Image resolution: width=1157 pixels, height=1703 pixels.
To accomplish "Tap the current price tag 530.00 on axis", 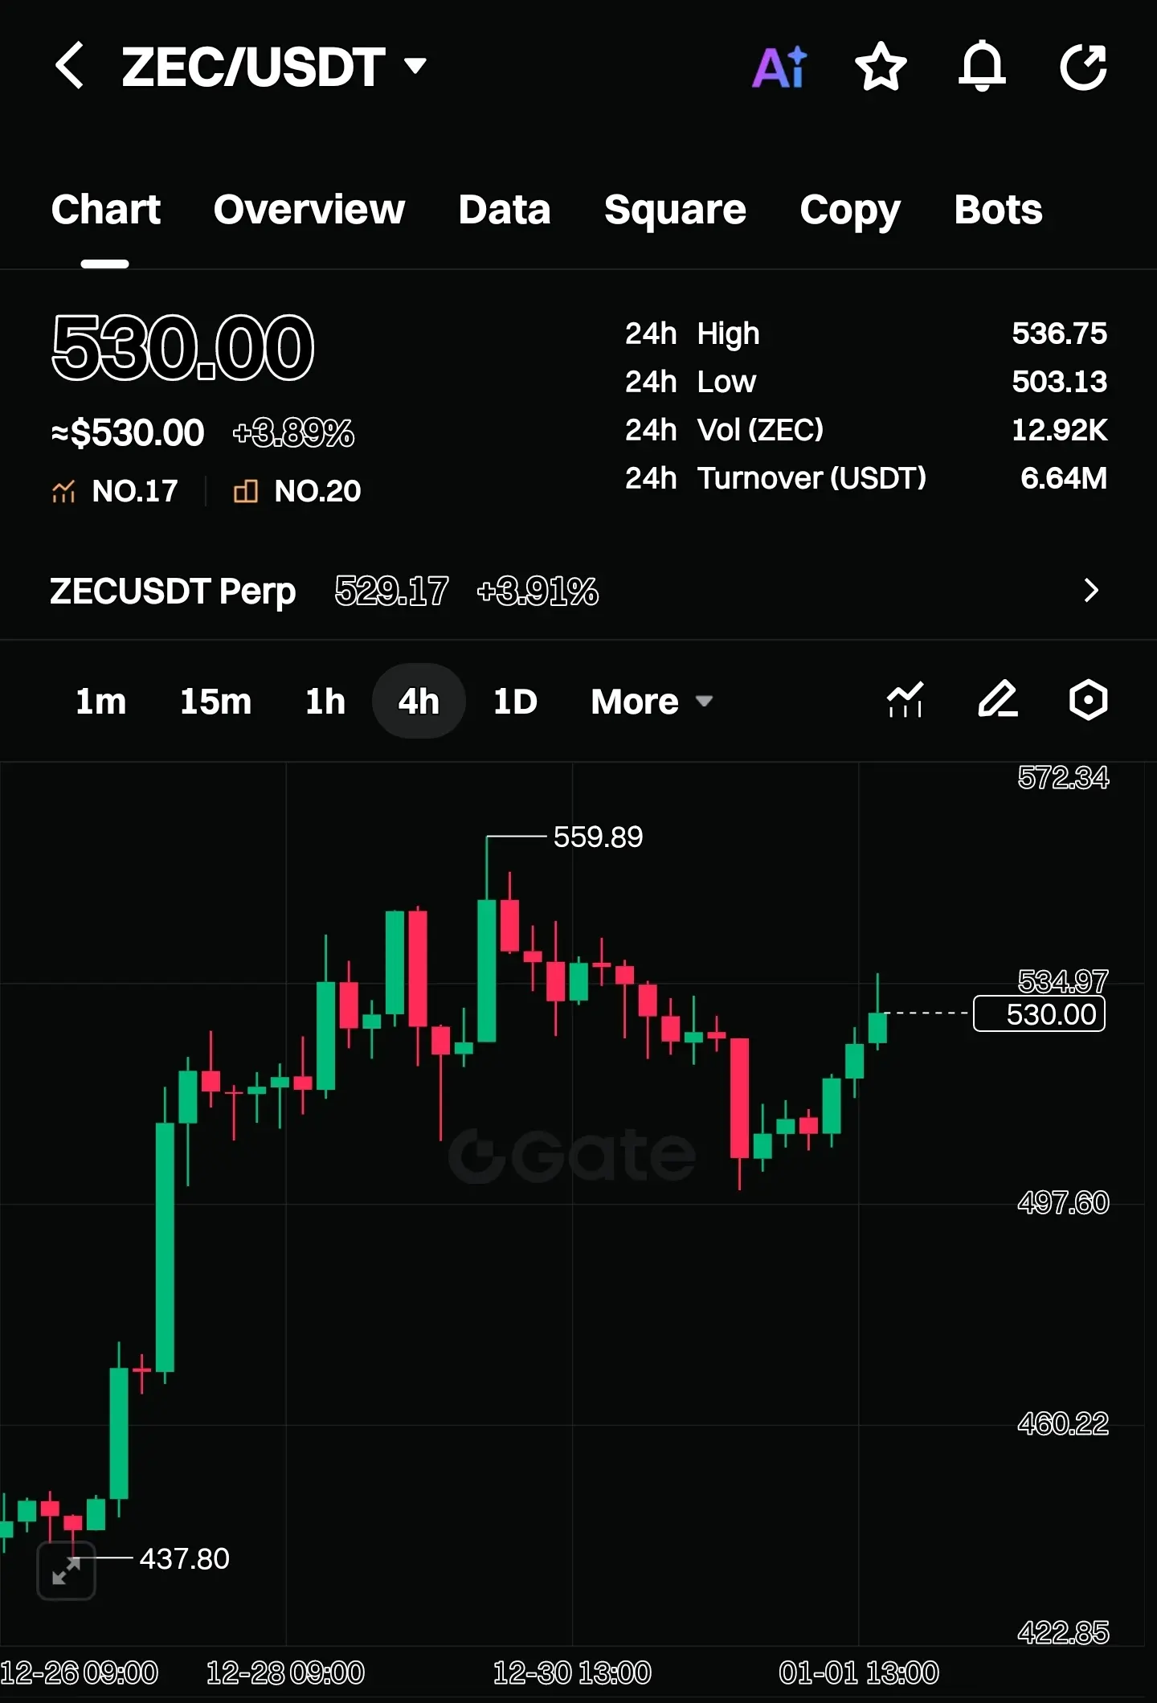I will coord(1040,1013).
